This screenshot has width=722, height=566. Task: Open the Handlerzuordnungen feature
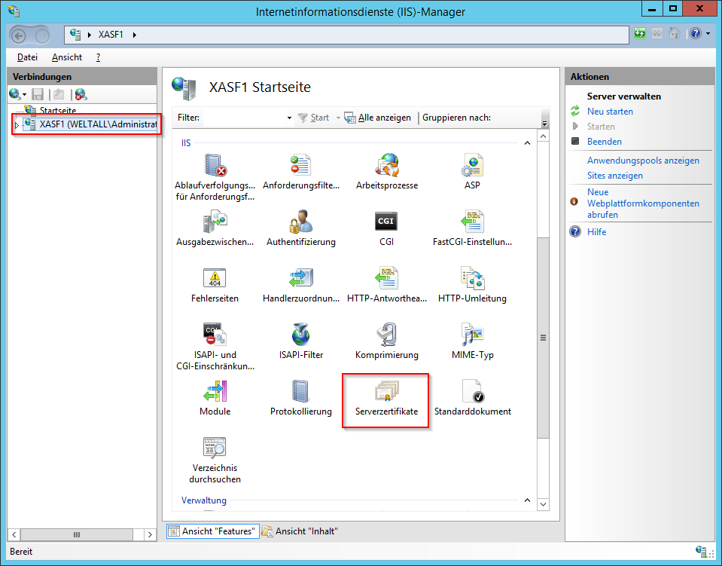[300, 284]
